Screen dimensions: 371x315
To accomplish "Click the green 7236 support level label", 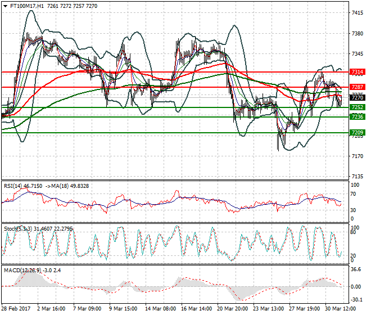I will (357, 116).
